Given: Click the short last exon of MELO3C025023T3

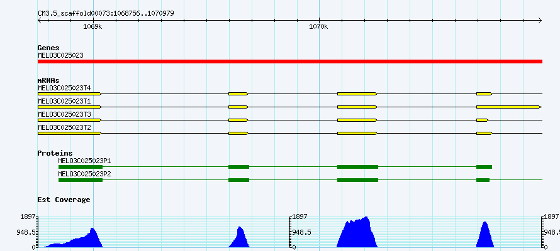Looking at the screenshot, I should click(483, 120).
